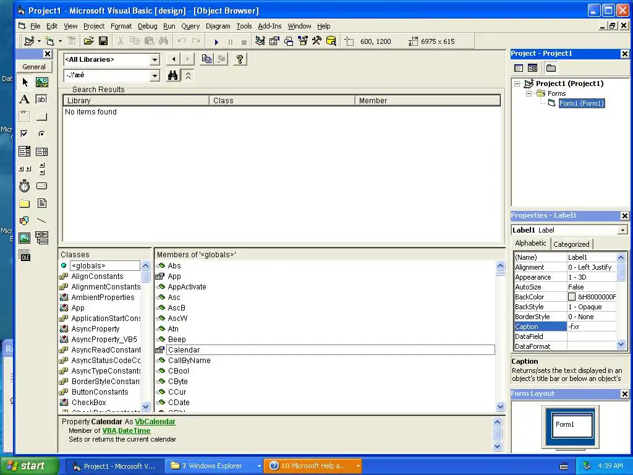Collapse the Project1 (Project1) tree node
Viewport: 633px width, 475px height.
pos(517,83)
